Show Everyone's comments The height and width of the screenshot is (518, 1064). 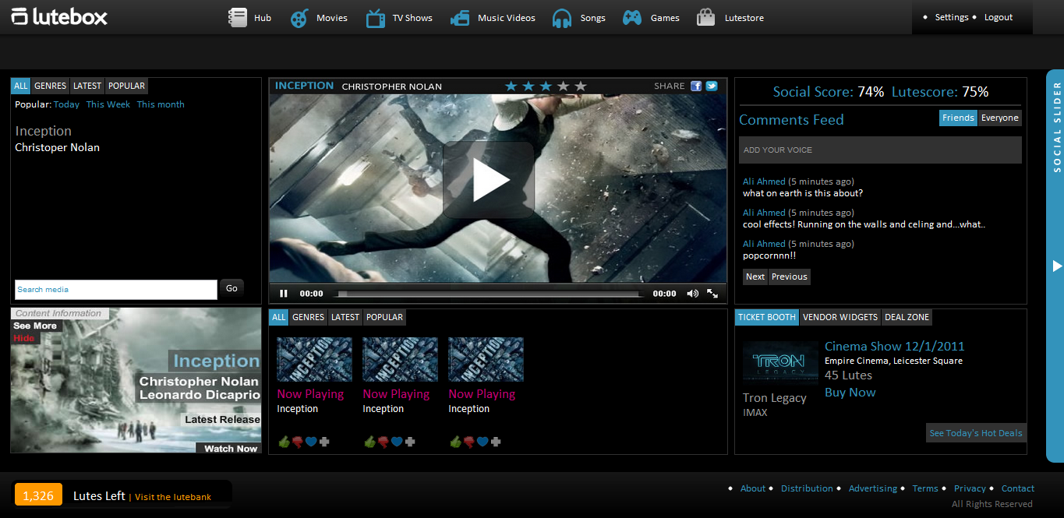click(999, 118)
